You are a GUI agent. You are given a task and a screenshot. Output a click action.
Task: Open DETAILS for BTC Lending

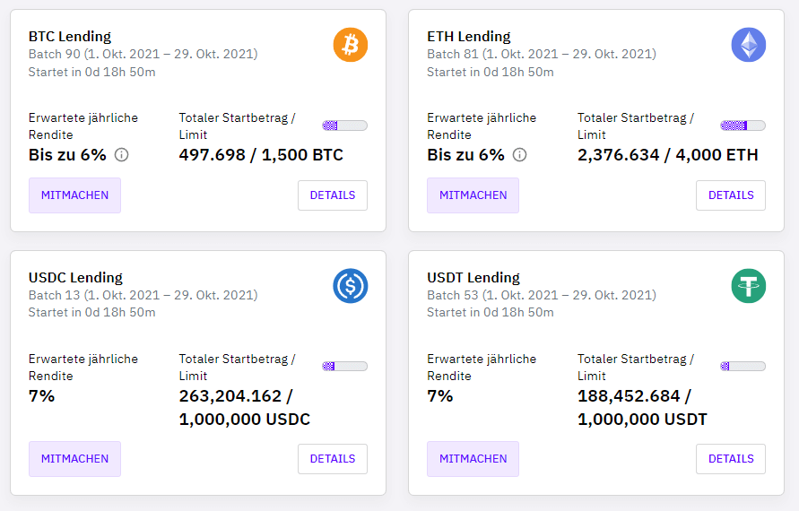(x=333, y=195)
